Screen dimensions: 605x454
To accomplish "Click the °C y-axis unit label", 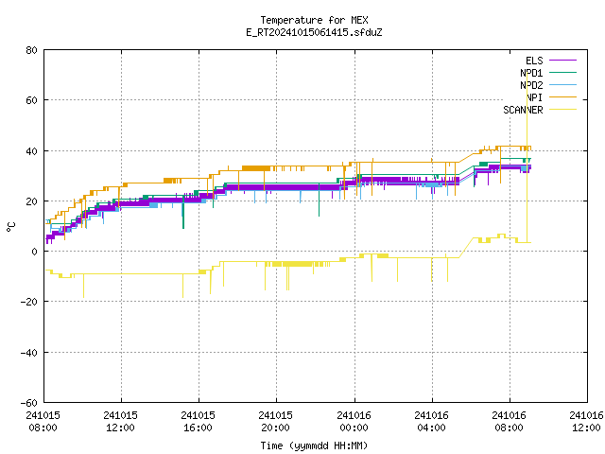I will tap(10, 227).
